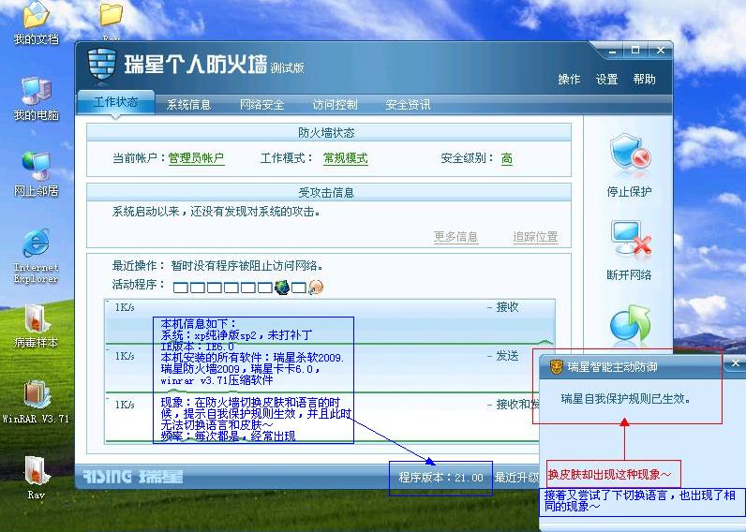Open the folder icon beside 我的文档
This screenshot has width=746, height=532.
111,15
